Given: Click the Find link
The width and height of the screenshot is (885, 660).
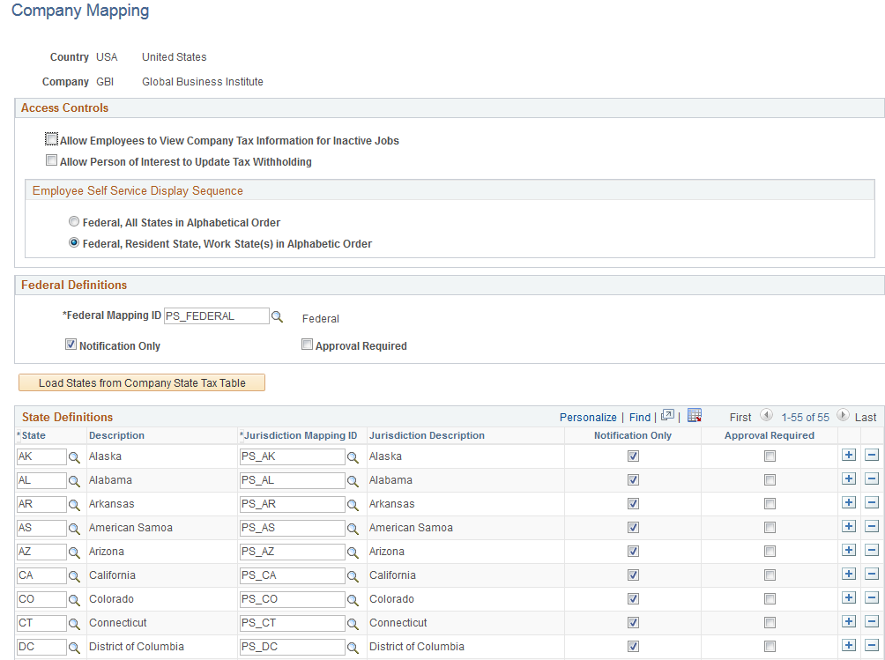Looking at the screenshot, I should 640,418.
